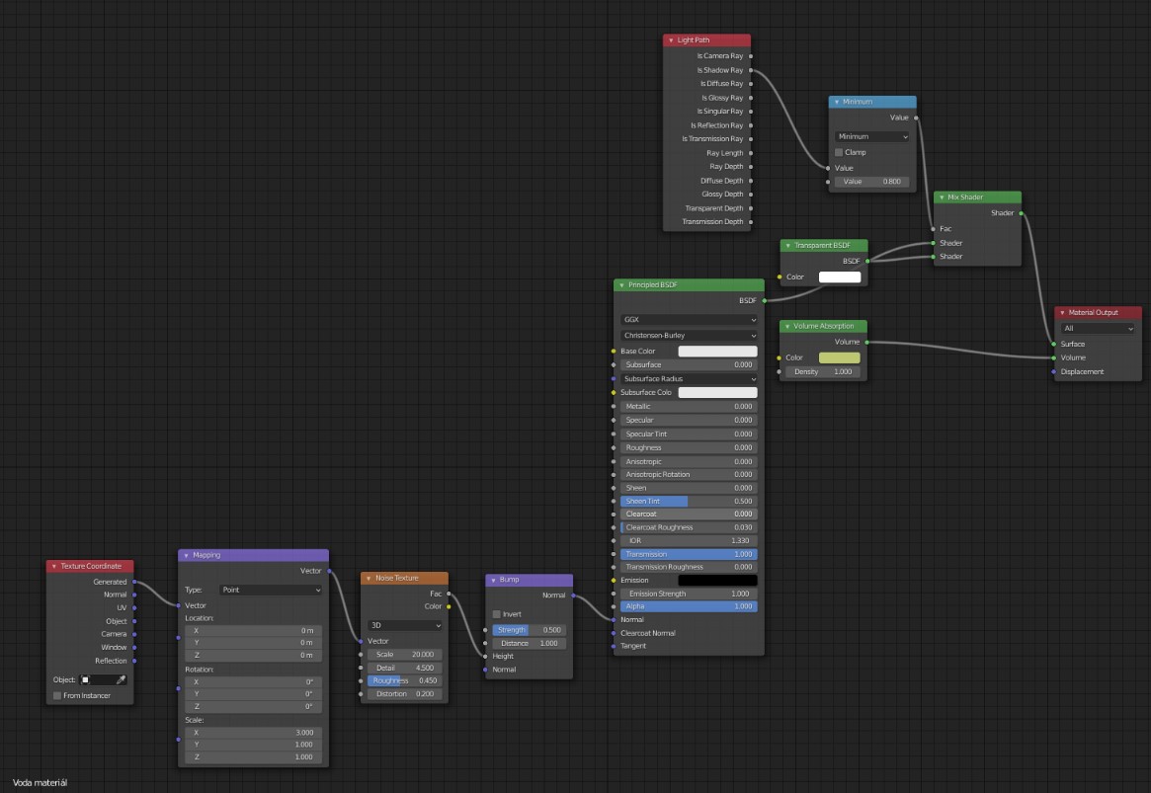Screen dimensions: 1151x793
Task: Open the GGX distribution dropdown
Action: point(689,320)
